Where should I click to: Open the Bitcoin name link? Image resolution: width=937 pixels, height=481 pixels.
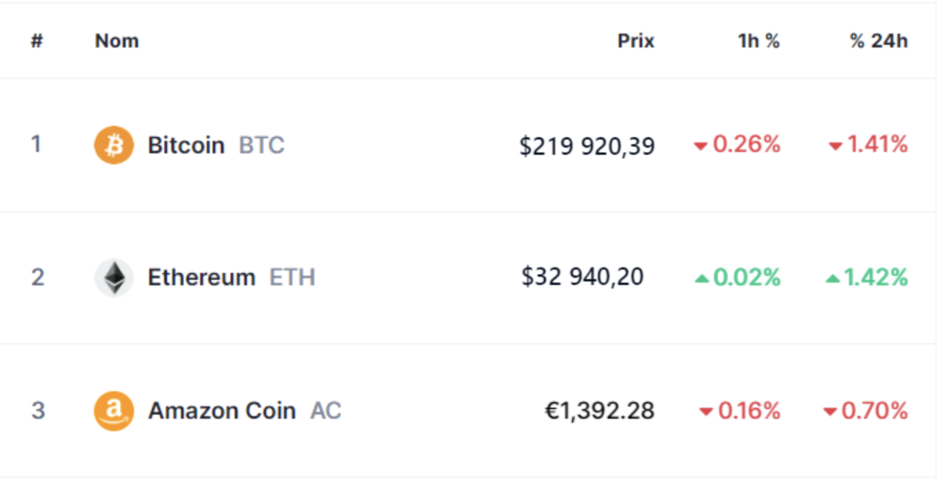(186, 146)
